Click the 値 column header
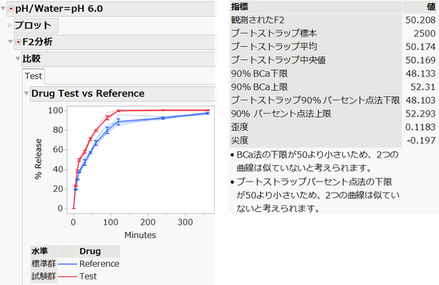The image size is (439, 285). pos(431,7)
